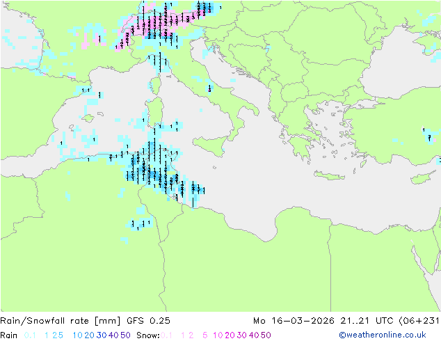Click the rain legend value '50'
Screen dimensions: 441x341
[x=125, y=335]
